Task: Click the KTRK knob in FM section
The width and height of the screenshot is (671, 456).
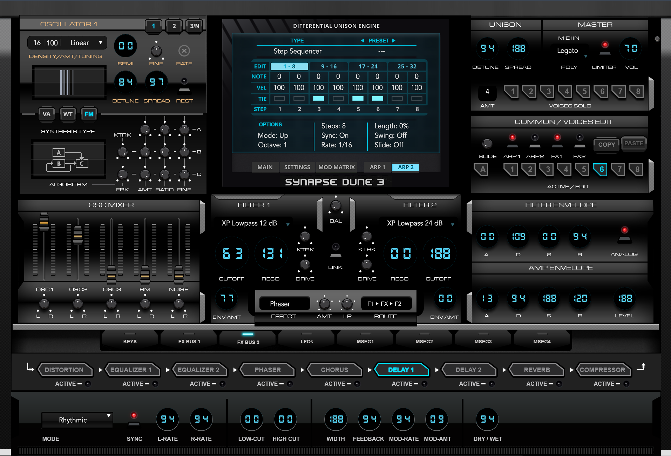Action: point(122,152)
